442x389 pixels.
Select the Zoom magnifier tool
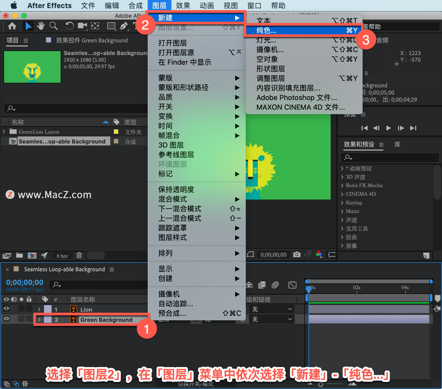(x=53, y=26)
